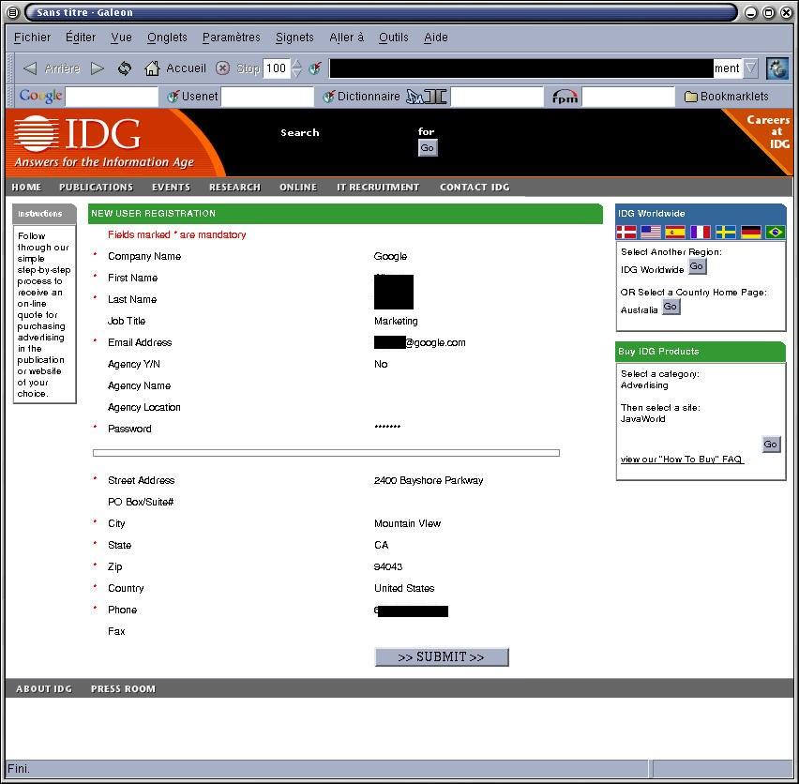799x784 pixels.
Task: Open the URL history dropdown arrow
Action: click(750, 68)
